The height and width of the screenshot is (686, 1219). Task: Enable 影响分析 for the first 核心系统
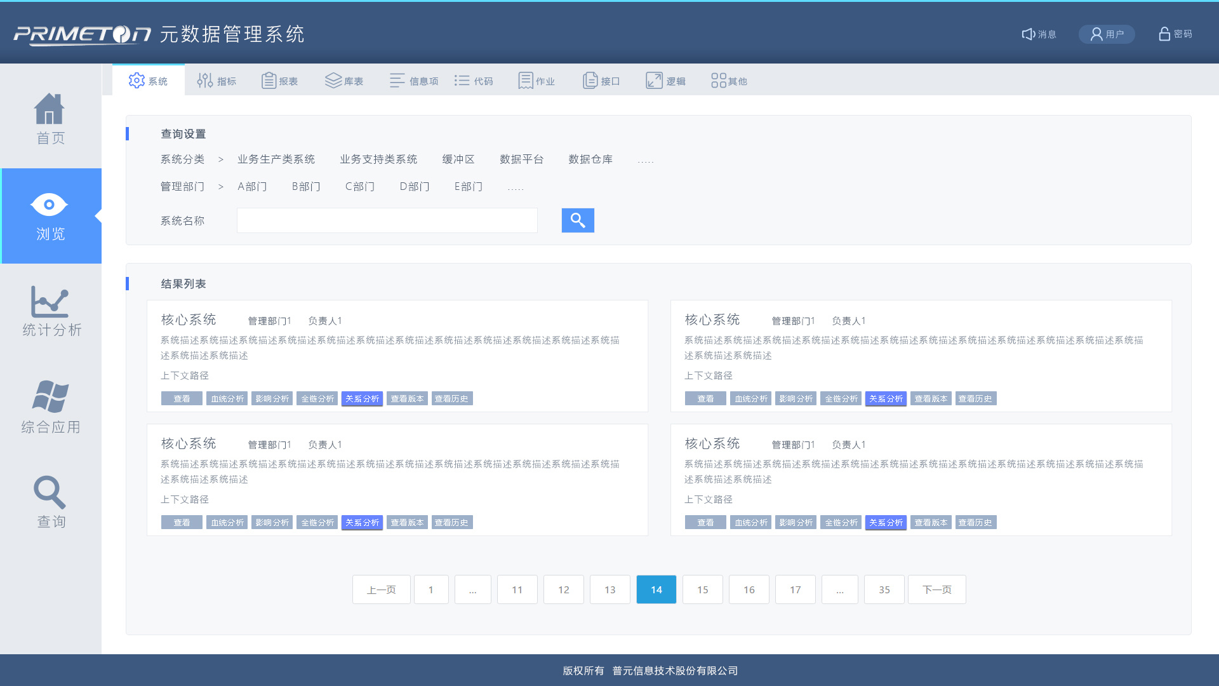pyautogui.click(x=272, y=398)
